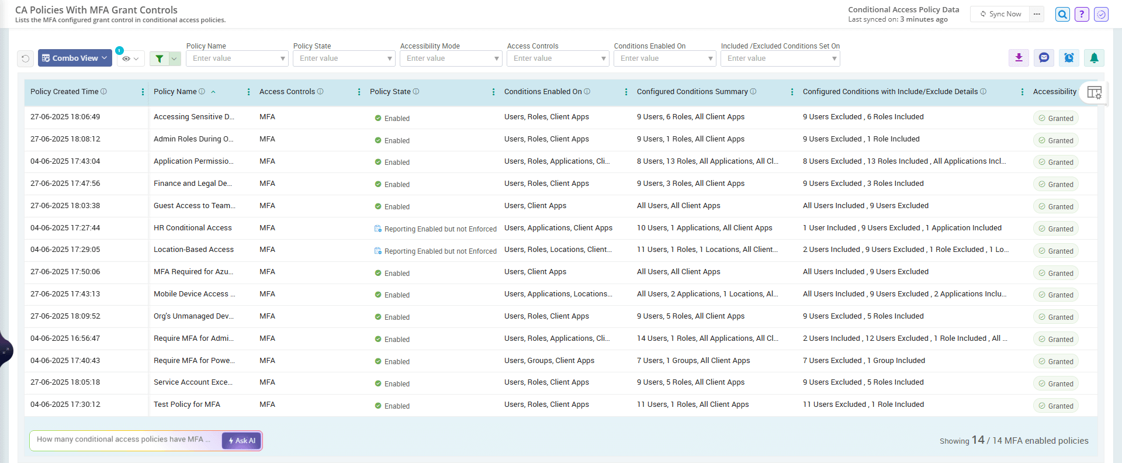Select the 'Test Policy for MFA' policy name
The width and height of the screenshot is (1122, 463).
[x=187, y=405]
